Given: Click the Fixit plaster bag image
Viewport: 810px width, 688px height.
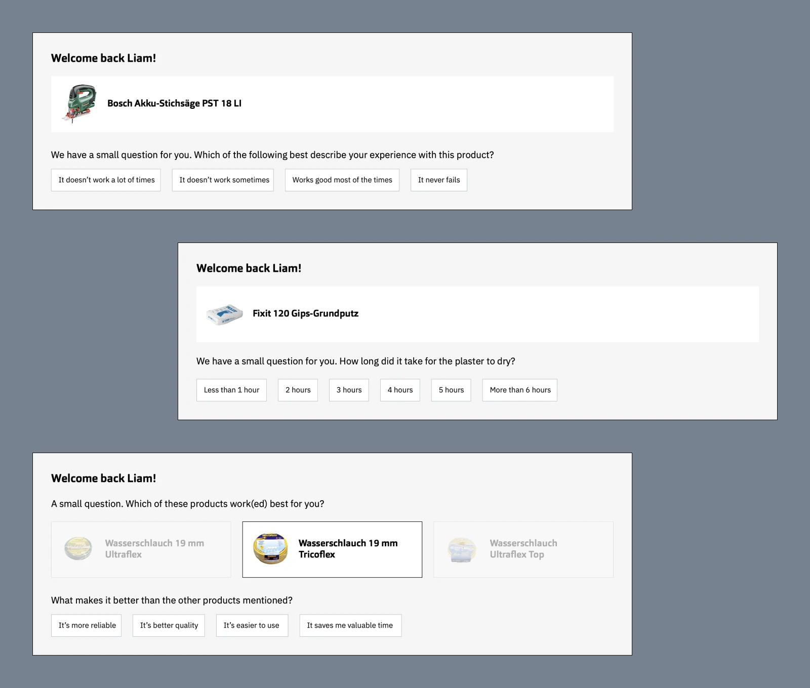Looking at the screenshot, I should (224, 314).
